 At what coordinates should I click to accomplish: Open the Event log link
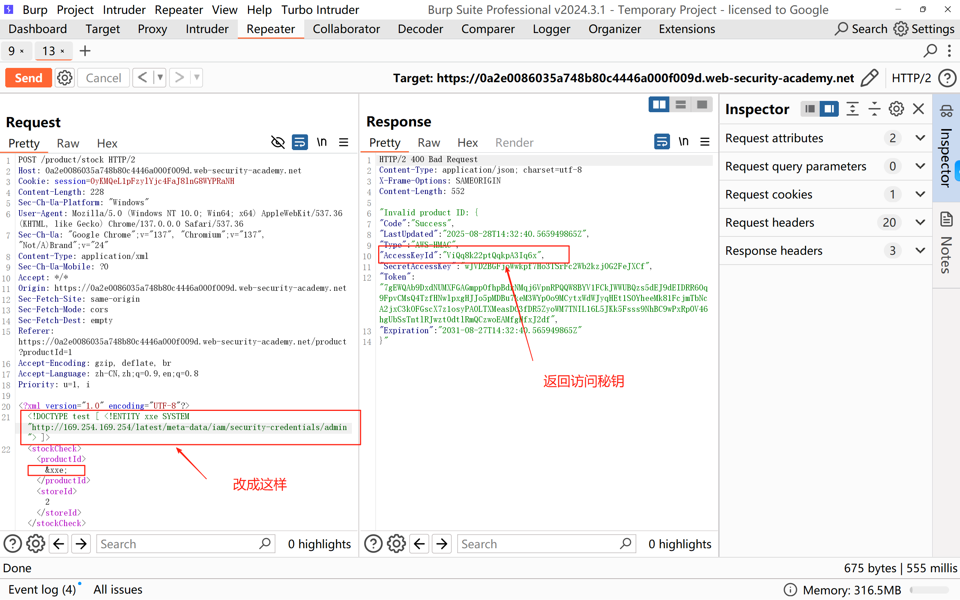coord(42,589)
